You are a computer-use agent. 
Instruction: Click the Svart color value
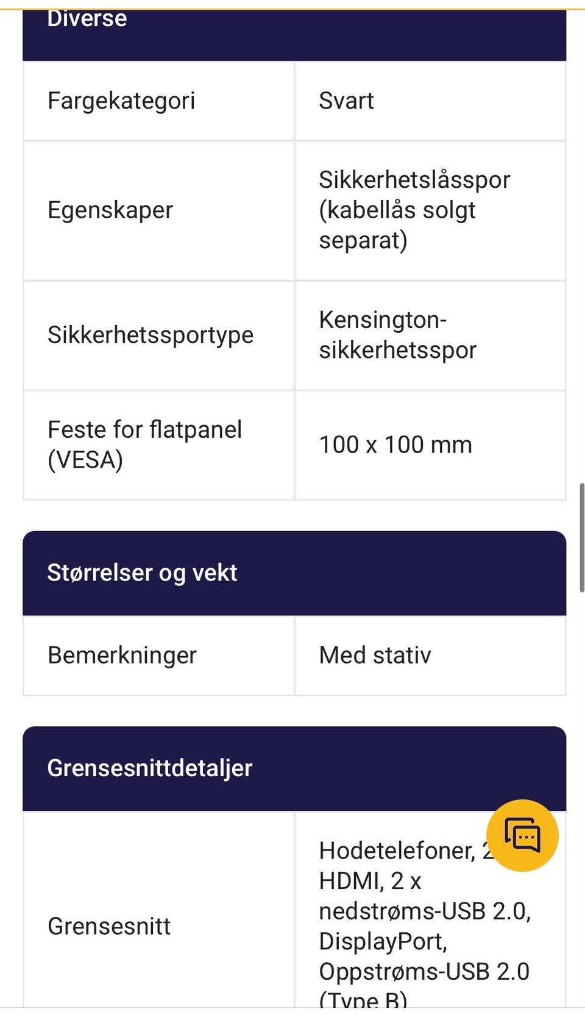tap(346, 101)
